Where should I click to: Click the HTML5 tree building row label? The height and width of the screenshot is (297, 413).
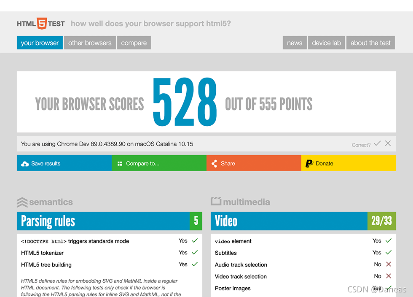click(x=46, y=265)
